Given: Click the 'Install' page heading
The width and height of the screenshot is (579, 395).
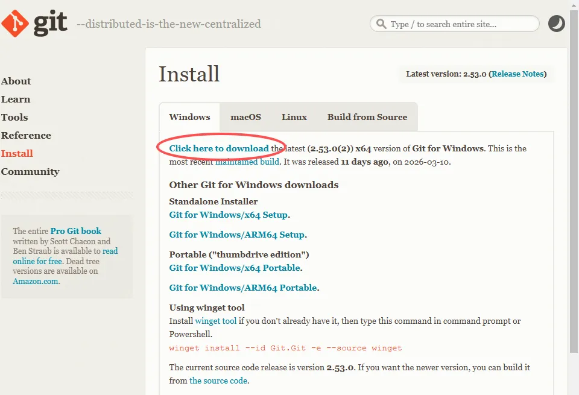Looking at the screenshot, I should pyautogui.click(x=189, y=74).
